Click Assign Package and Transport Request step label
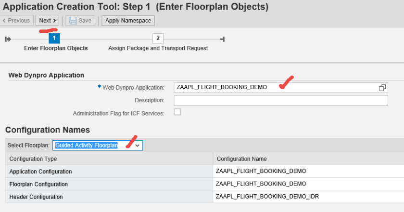 pyautogui.click(x=158, y=48)
